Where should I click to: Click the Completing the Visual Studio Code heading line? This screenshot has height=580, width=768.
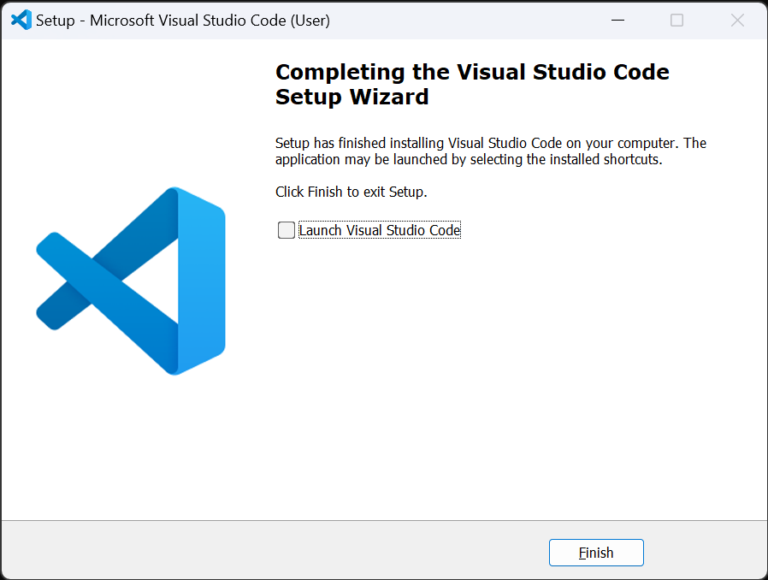pos(472,72)
